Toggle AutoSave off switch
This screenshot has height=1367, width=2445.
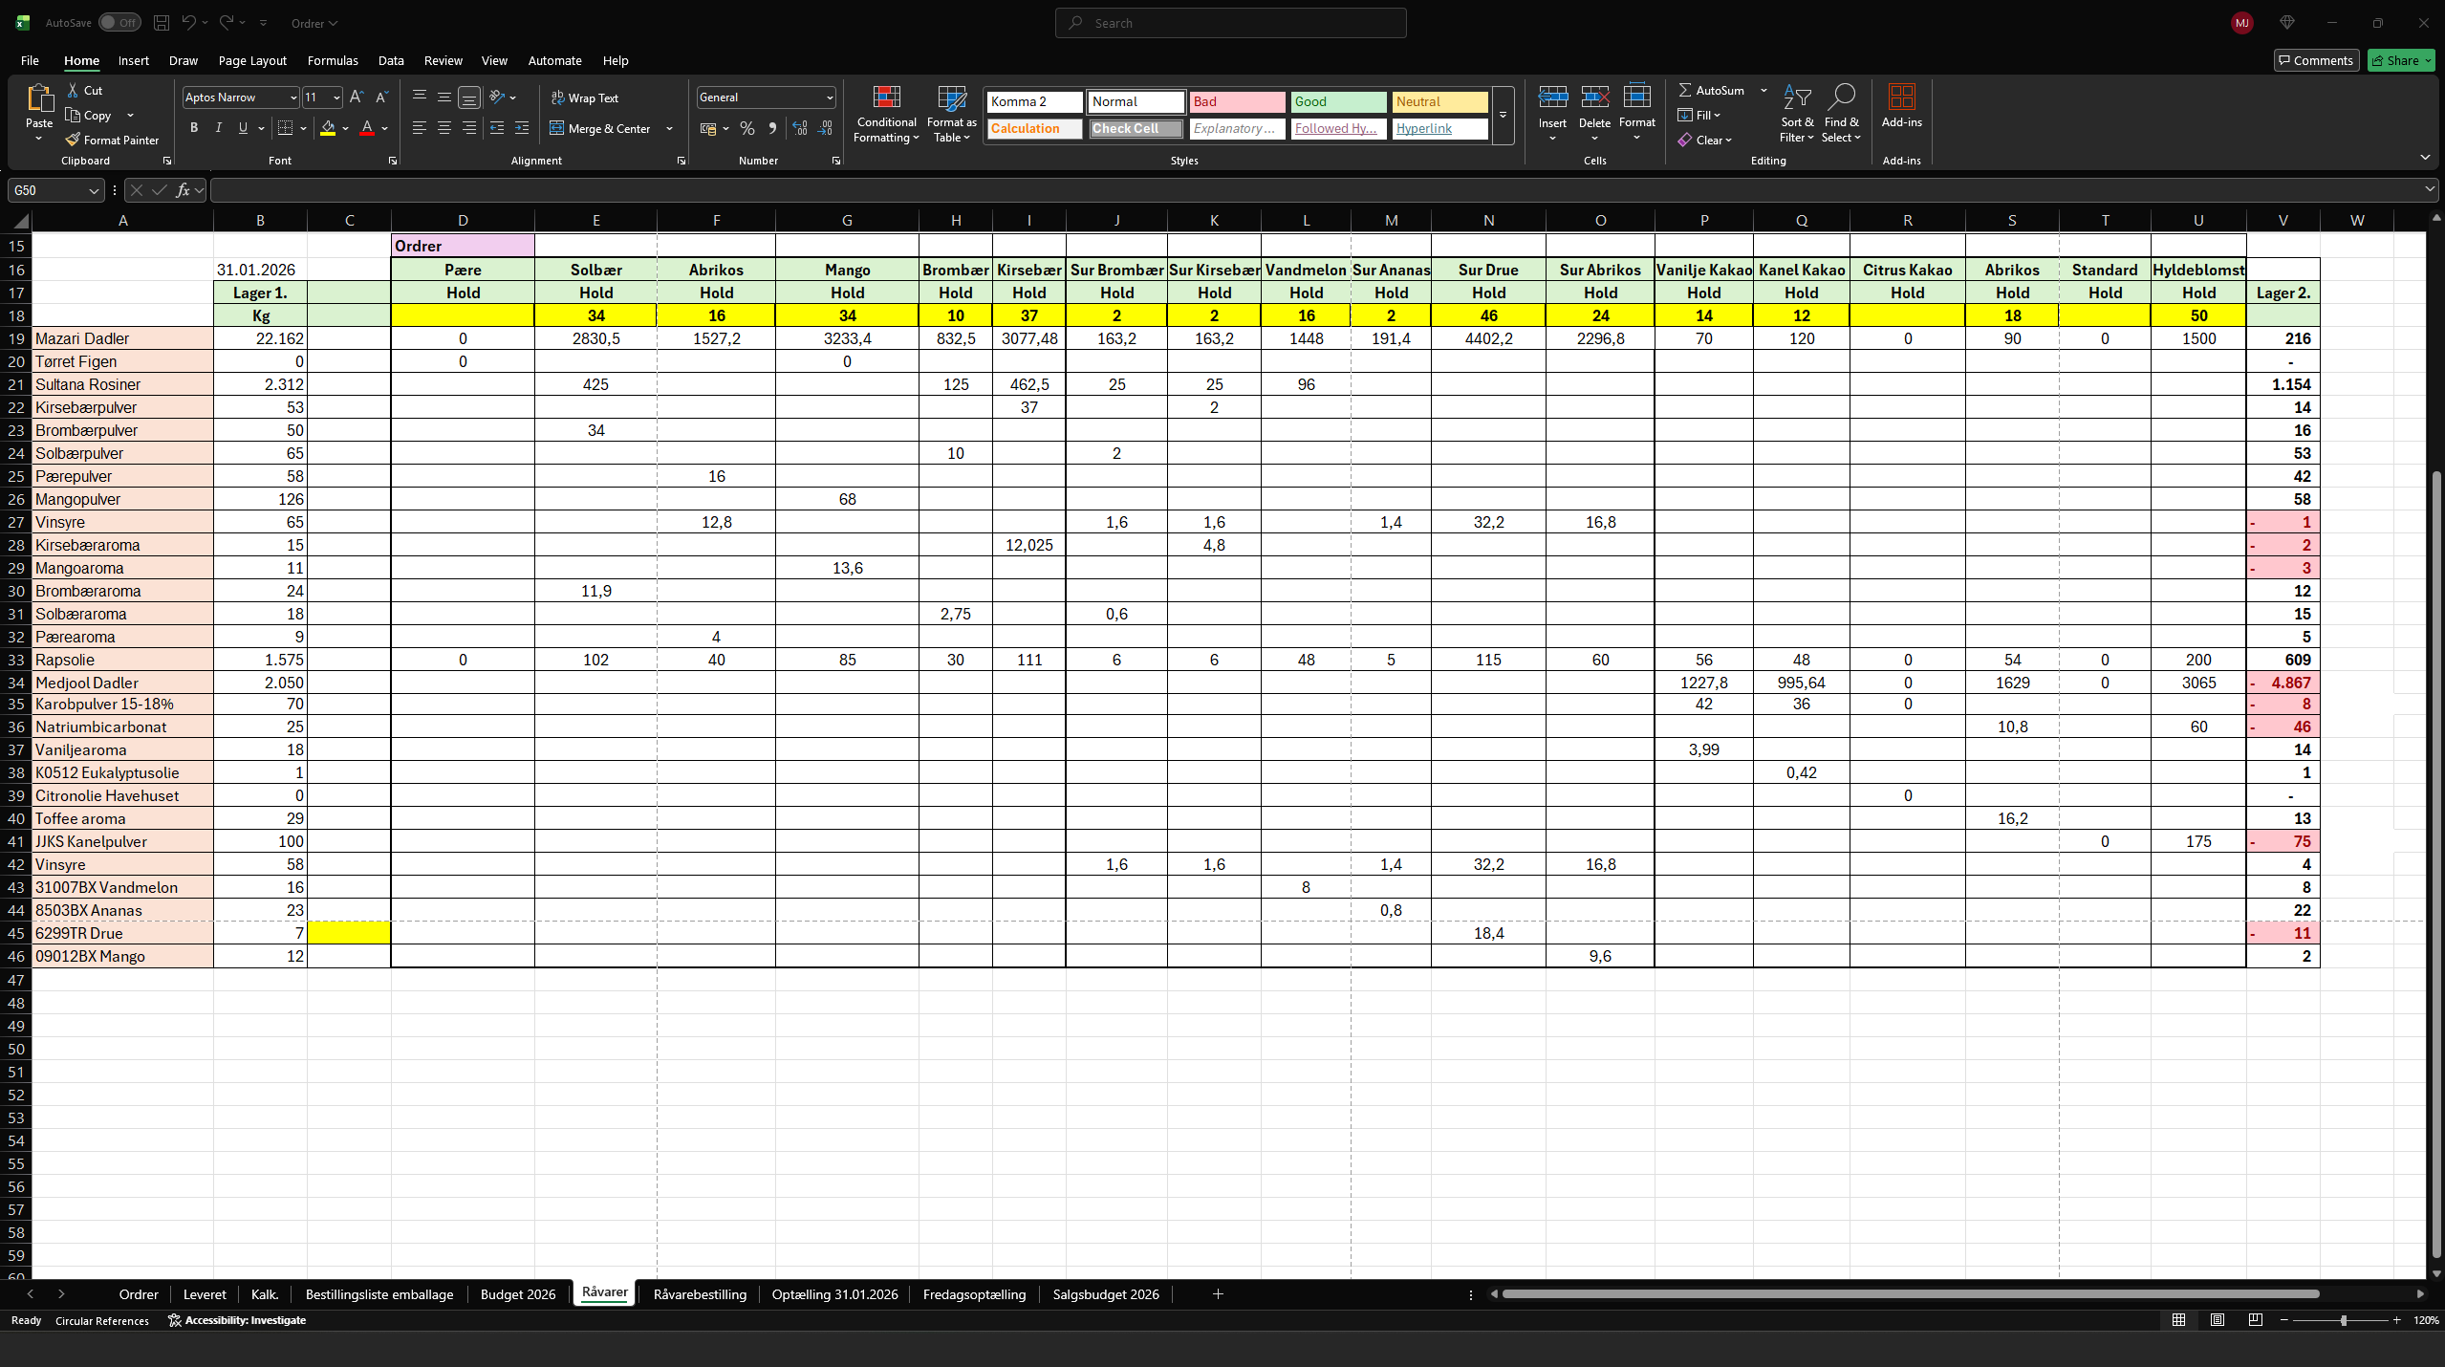120,22
